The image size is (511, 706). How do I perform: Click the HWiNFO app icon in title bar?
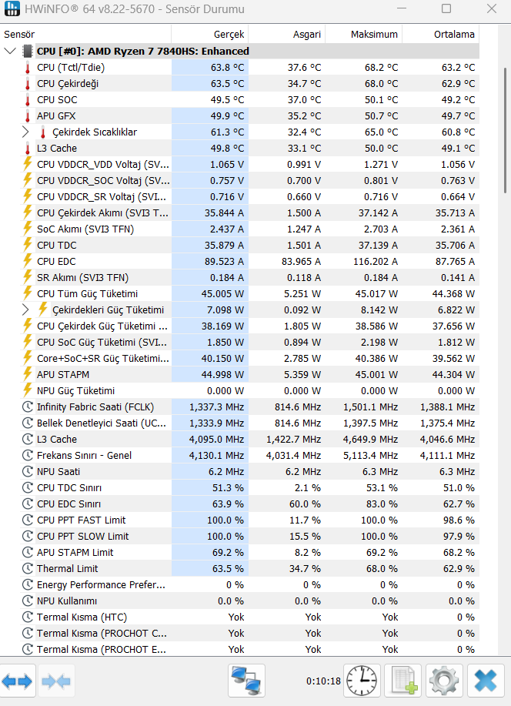tap(12, 8)
